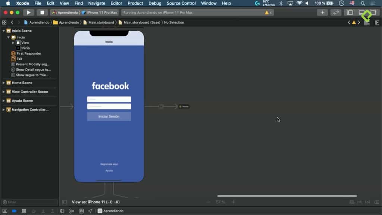The width and height of the screenshot is (382, 215).
Task: Stop the running Aprendiendo app
Action: (x=42, y=12)
